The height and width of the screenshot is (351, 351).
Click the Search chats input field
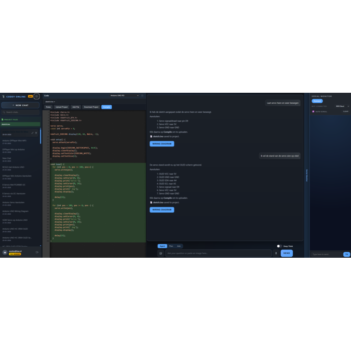(21, 112)
